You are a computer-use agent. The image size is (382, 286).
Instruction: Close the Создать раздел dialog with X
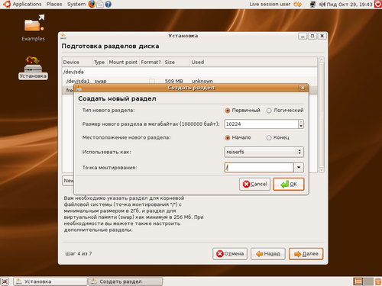click(303, 88)
